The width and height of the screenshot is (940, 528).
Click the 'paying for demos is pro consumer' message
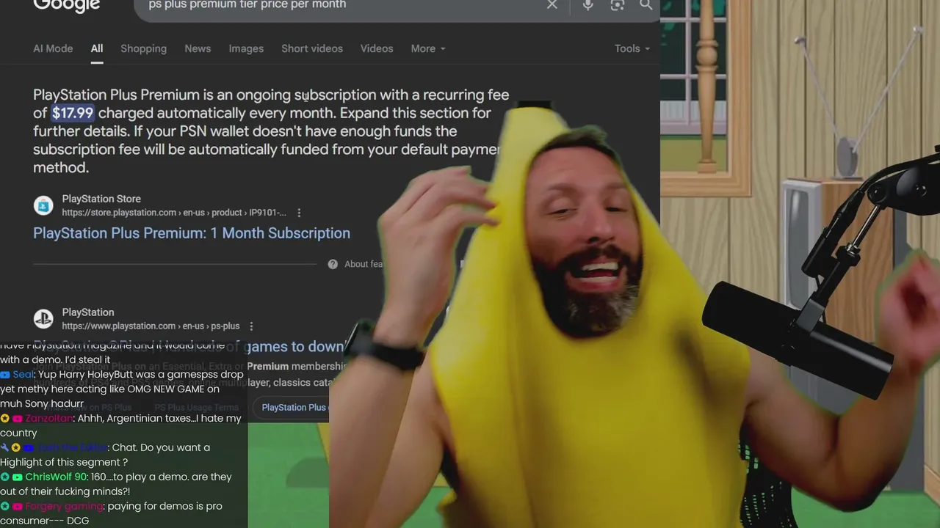[x=111, y=513]
